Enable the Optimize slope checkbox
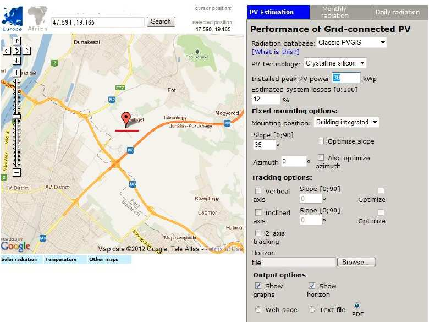Viewport: 429px width, 322px height. pyautogui.click(x=321, y=141)
